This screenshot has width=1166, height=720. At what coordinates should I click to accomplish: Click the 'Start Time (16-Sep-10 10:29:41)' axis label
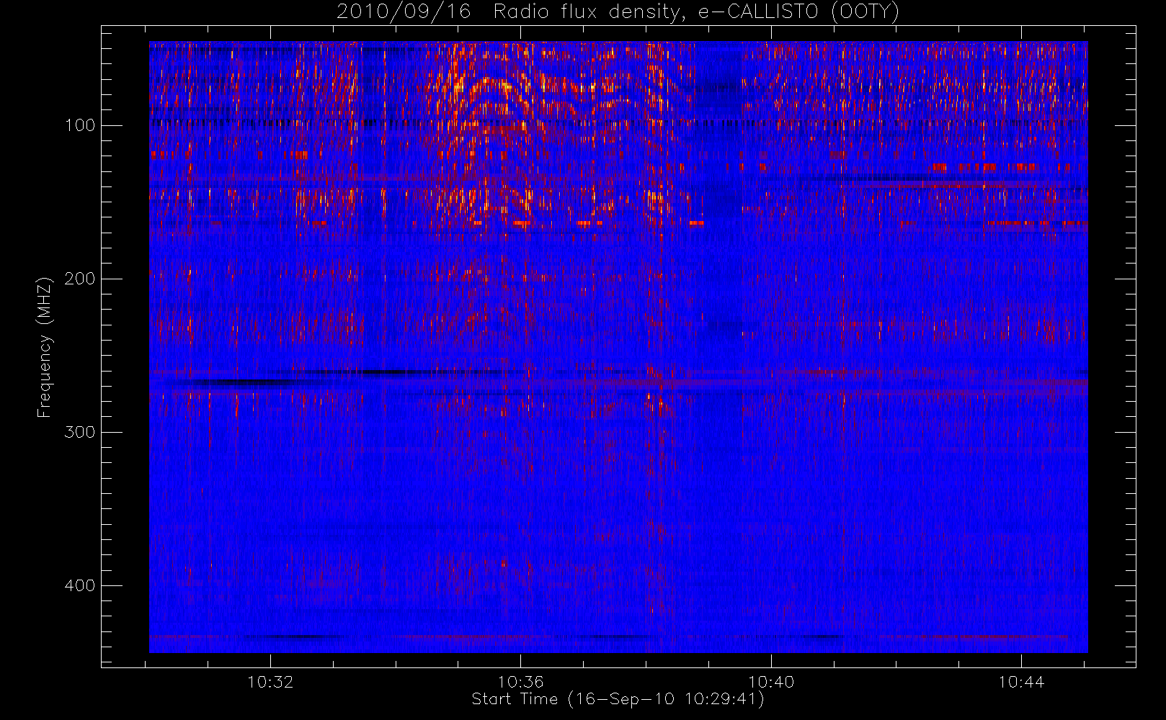(x=618, y=699)
